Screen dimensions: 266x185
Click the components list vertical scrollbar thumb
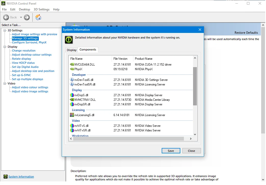click(x=195, y=86)
